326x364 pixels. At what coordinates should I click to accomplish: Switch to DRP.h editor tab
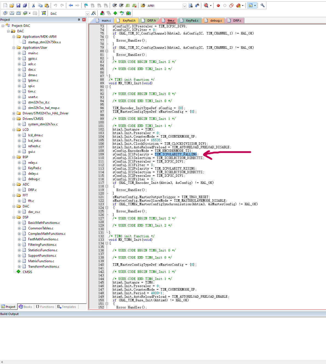tap(149, 21)
